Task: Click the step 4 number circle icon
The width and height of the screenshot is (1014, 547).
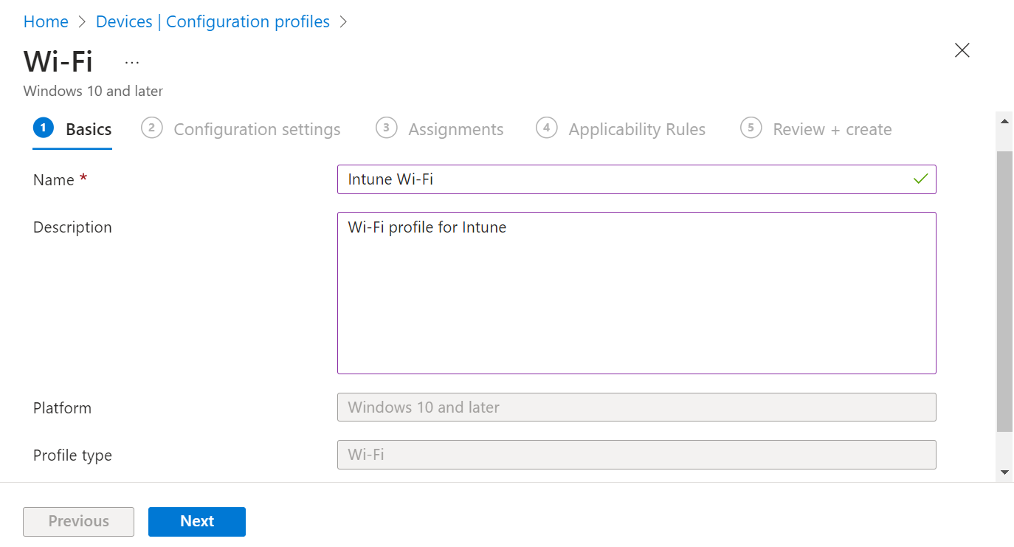Action: 546,128
